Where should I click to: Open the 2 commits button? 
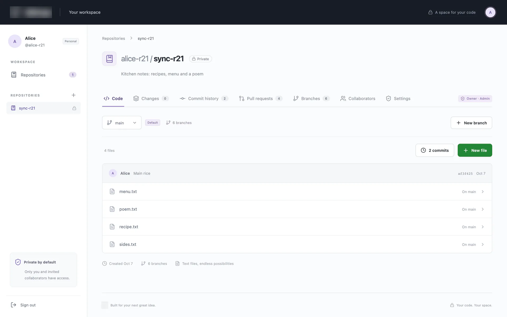435,150
